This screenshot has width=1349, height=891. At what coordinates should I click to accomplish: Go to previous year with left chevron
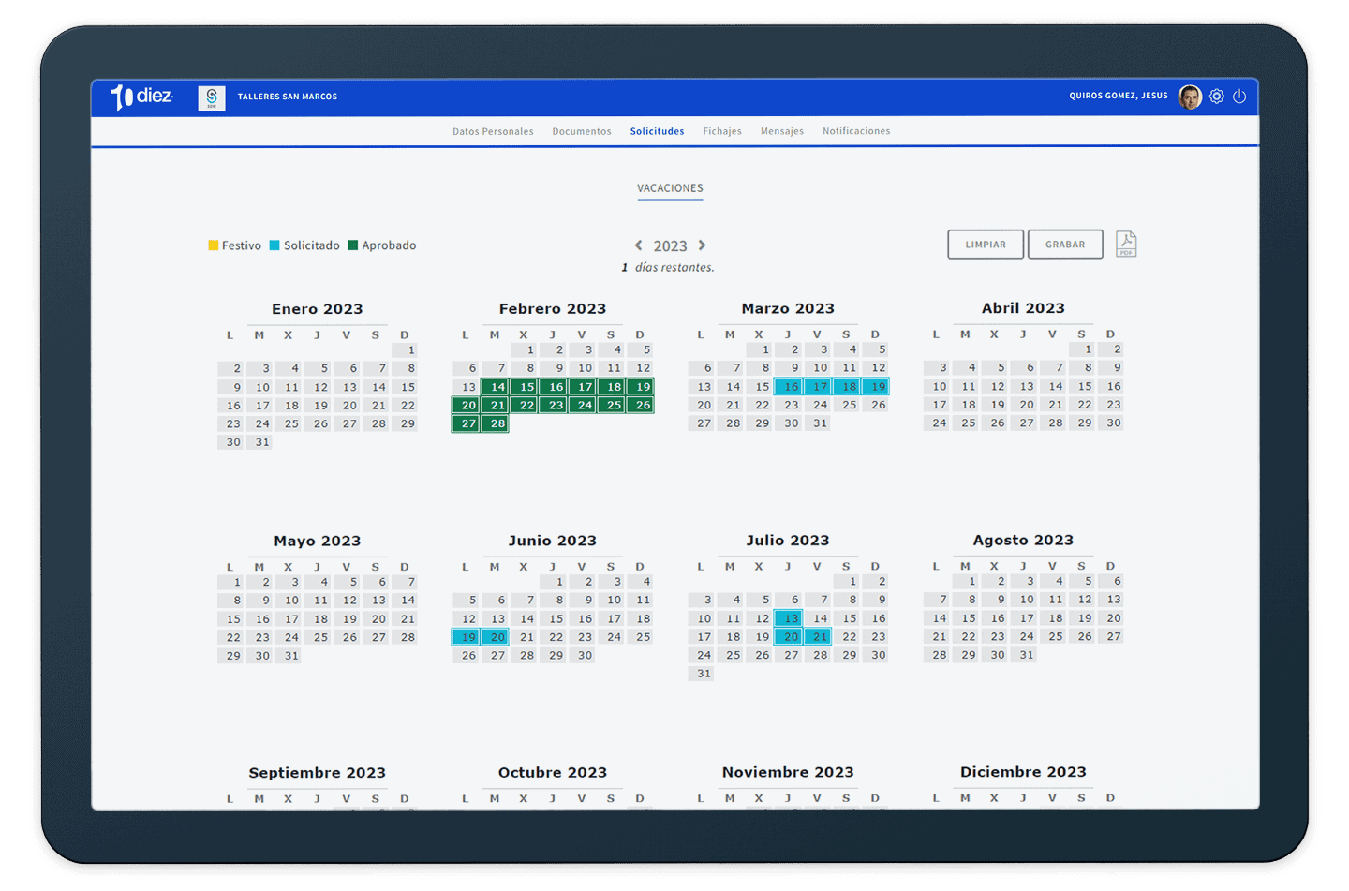coord(639,245)
